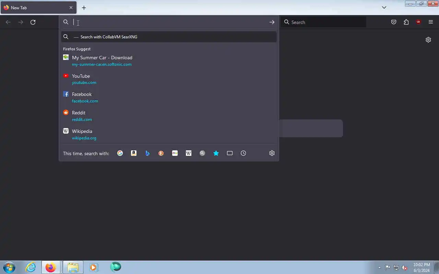Search this time with Bing
This screenshot has width=439, height=274.
click(x=147, y=153)
